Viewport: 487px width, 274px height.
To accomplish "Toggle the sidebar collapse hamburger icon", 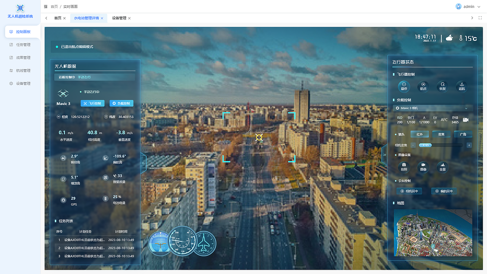I will [46, 6].
